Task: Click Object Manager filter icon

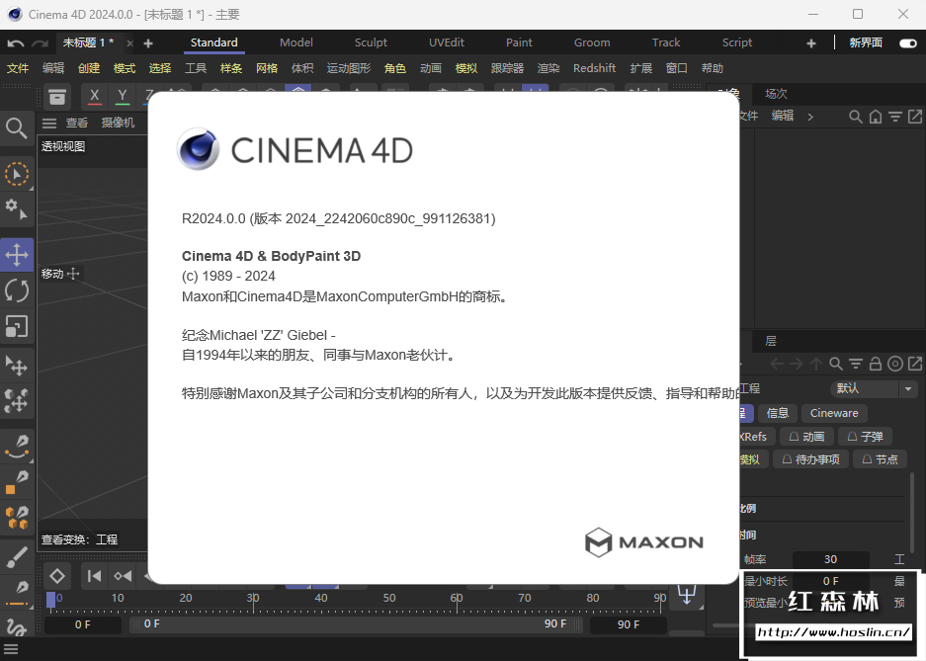Action: (895, 117)
